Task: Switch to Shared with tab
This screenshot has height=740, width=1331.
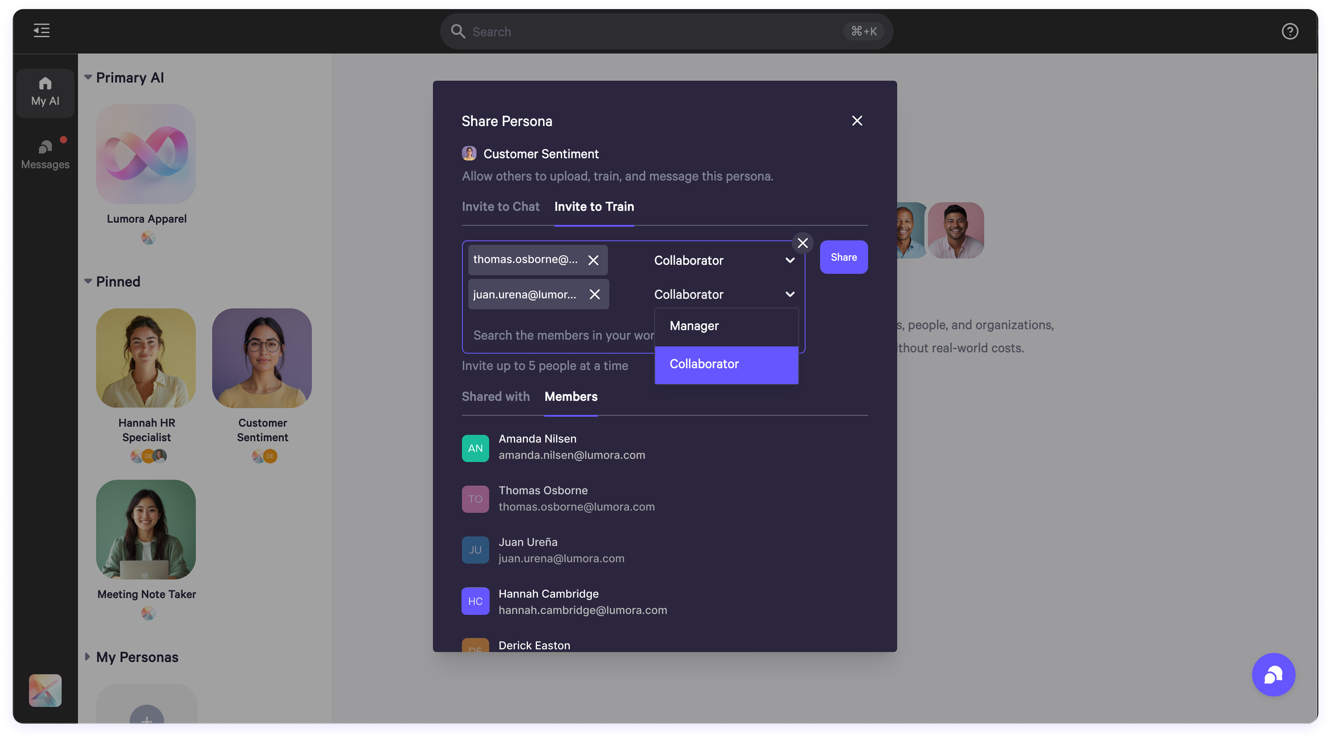Action: click(x=495, y=396)
